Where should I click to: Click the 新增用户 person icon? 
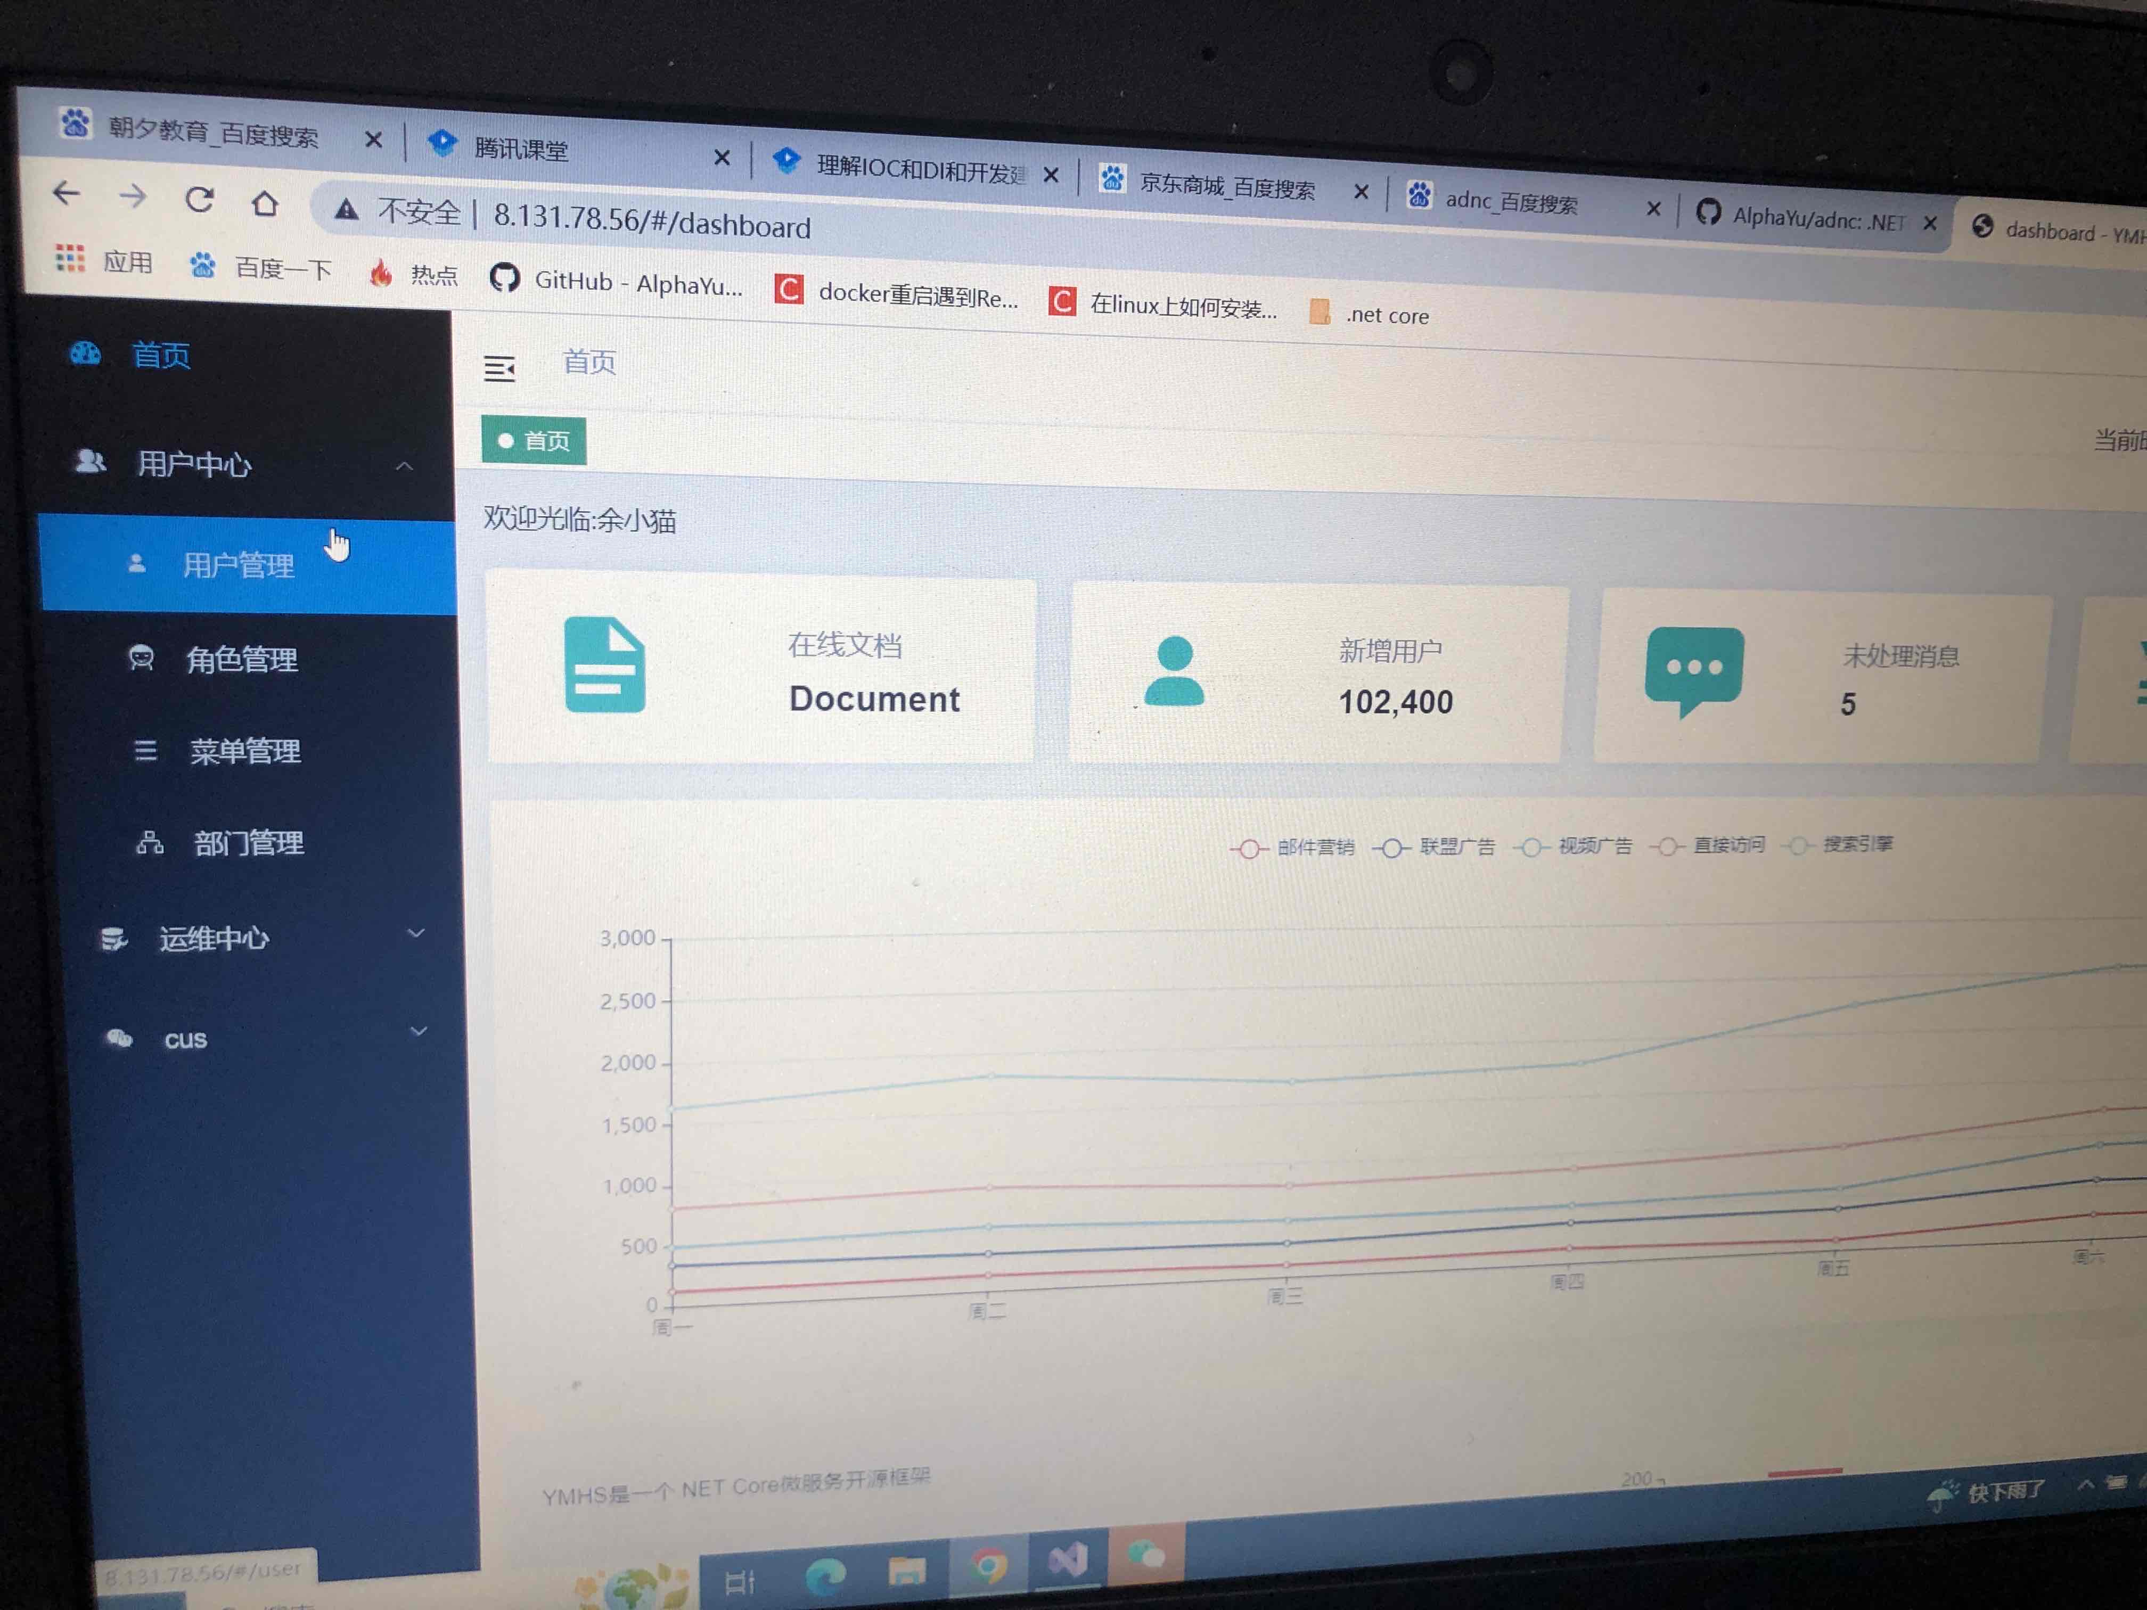(1175, 671)
